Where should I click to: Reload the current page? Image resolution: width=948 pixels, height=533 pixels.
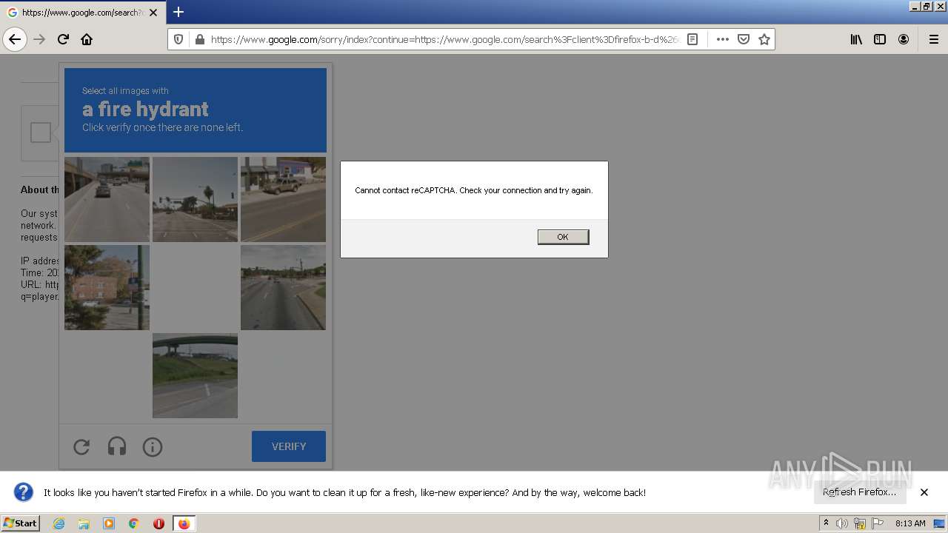(63, 39)
